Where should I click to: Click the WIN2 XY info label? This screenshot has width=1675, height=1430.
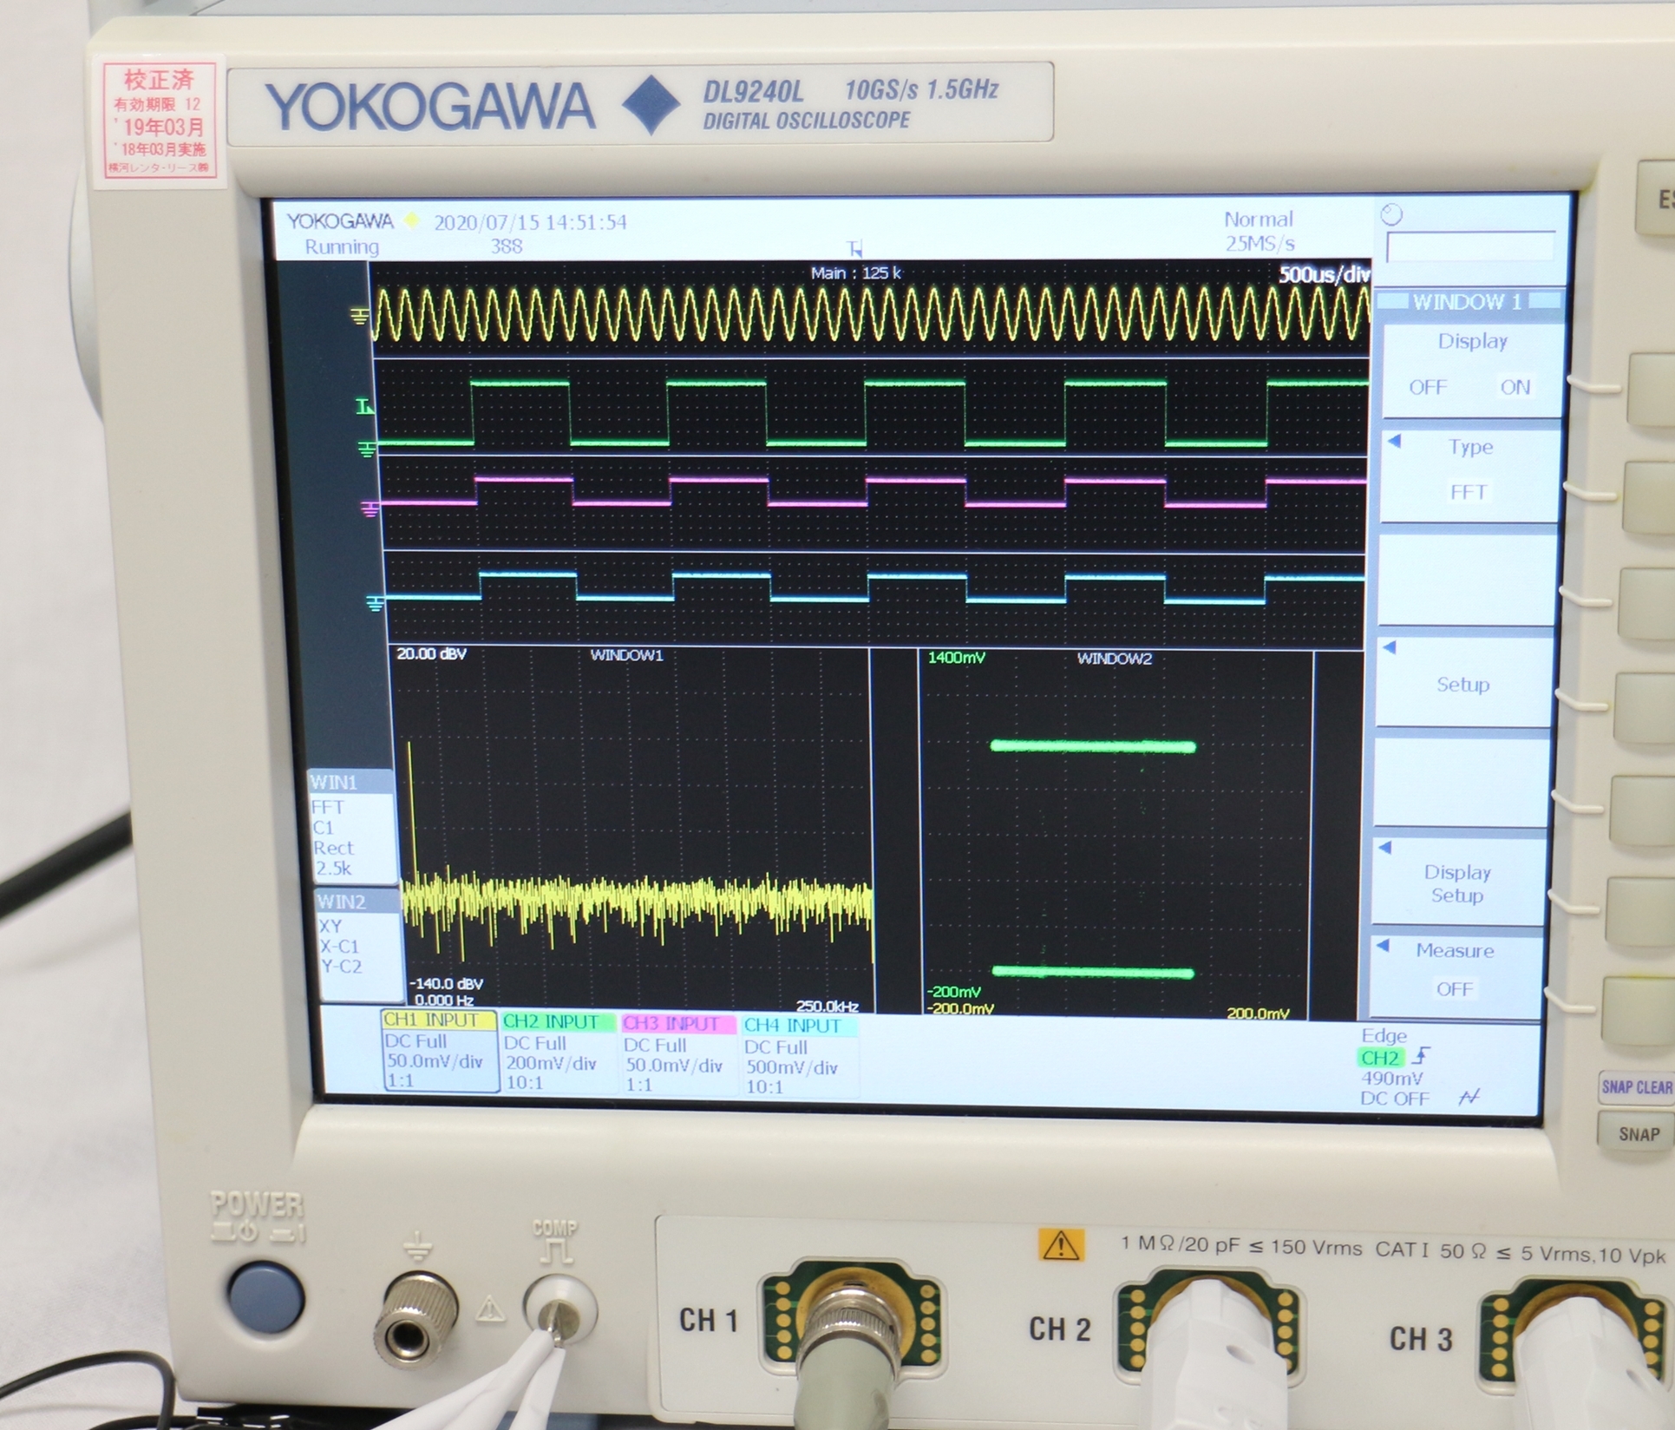point(359,944)
